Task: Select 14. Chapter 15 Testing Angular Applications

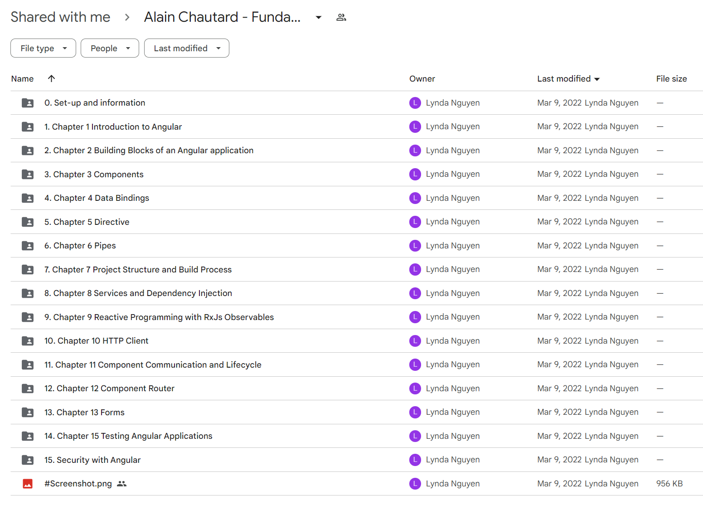Action: click(128, 436)
